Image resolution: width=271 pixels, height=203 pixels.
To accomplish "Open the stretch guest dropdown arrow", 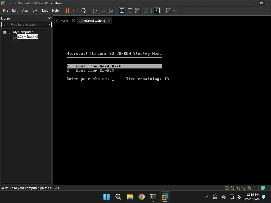I will pos(174,11).
